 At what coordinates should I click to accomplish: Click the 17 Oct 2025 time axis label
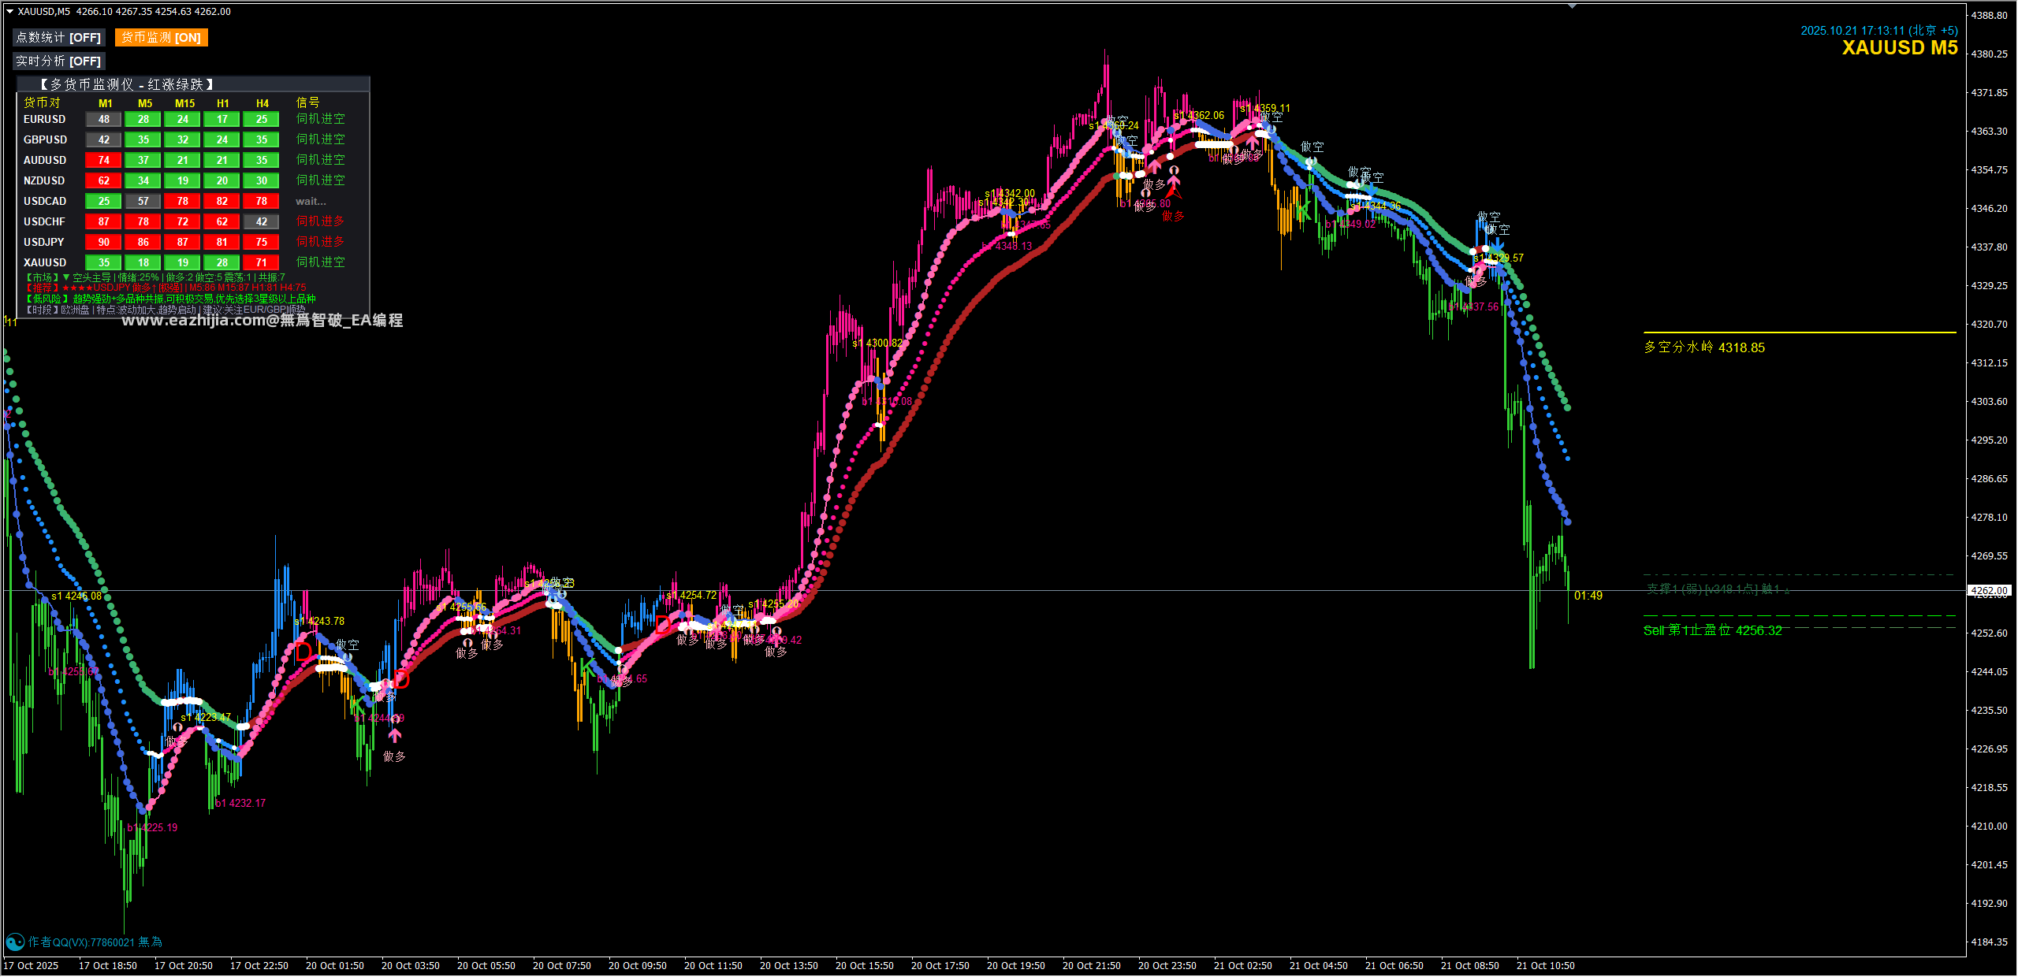[31, 966]
